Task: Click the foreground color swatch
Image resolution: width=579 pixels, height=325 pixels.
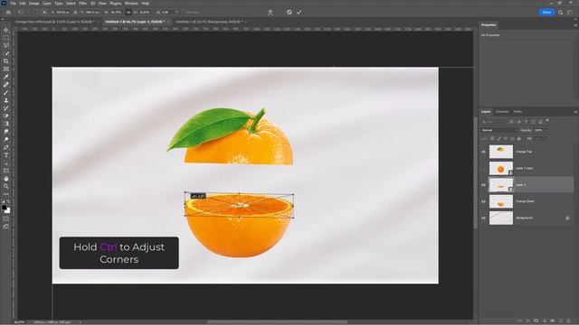Action: (x=4, y=208)
